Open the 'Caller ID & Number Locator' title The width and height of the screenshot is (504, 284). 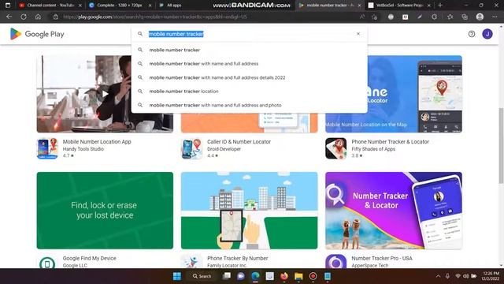[x=239, y=142]
